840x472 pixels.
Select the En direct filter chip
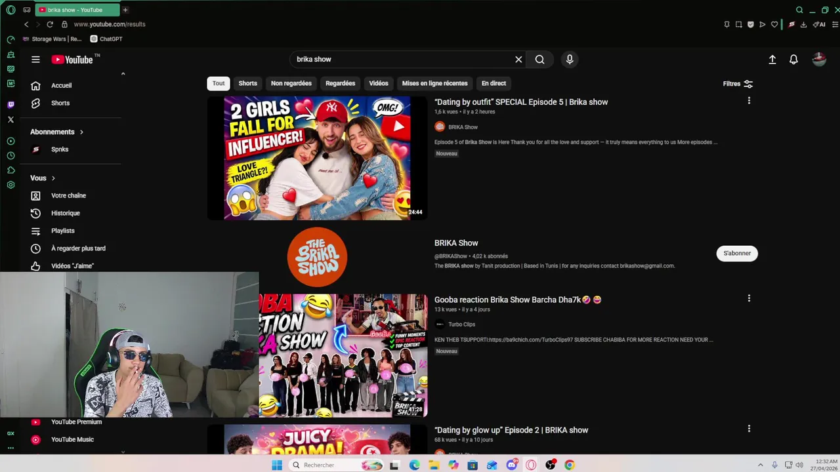click(493, 83)
